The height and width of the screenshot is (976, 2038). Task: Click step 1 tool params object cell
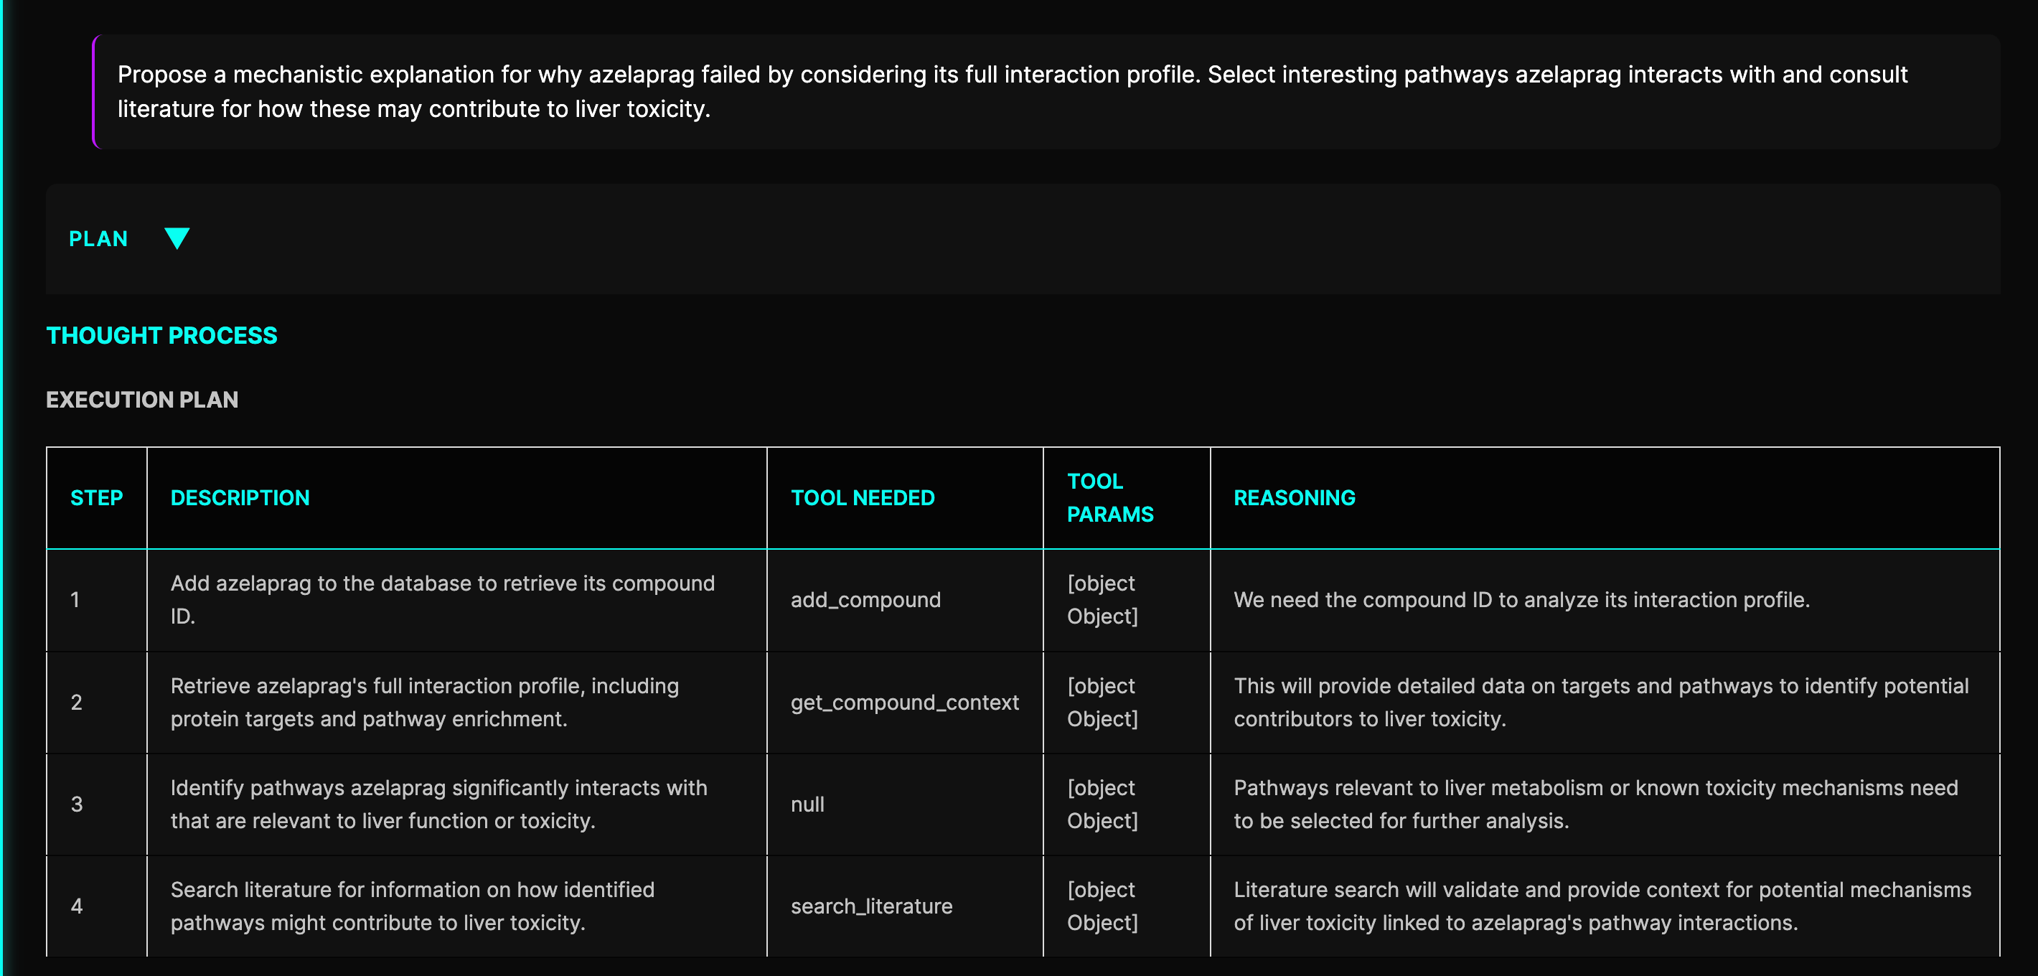coord(1102,599)
